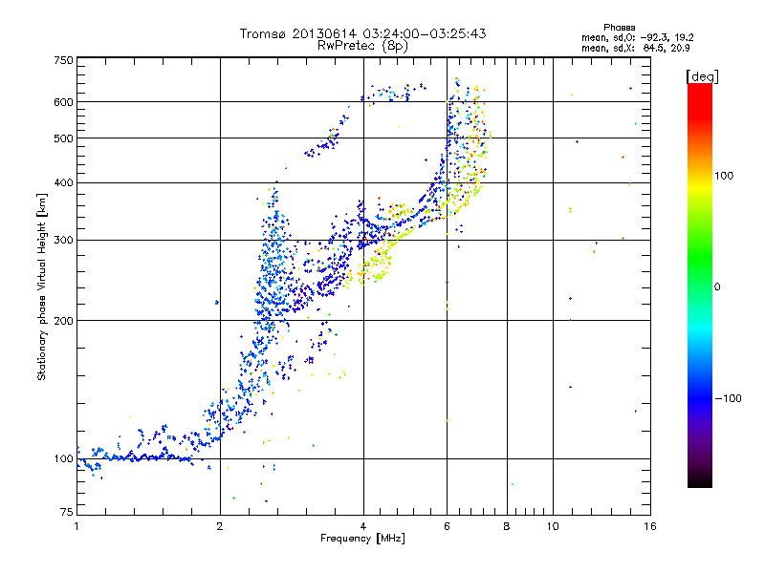Screen dimensions: 765x573
Task: Click the colorbar tick label '-100'
Action: (x=729, y=398)
